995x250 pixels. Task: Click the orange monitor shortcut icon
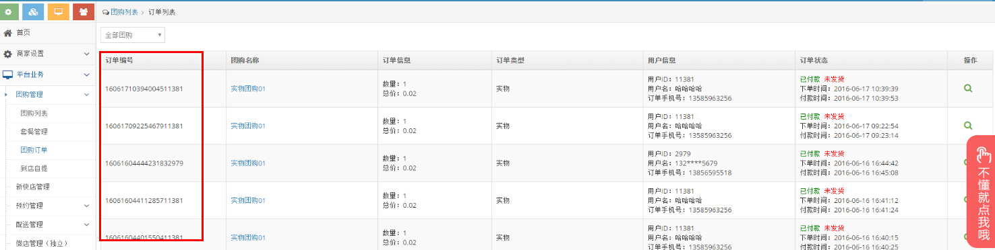58,11
